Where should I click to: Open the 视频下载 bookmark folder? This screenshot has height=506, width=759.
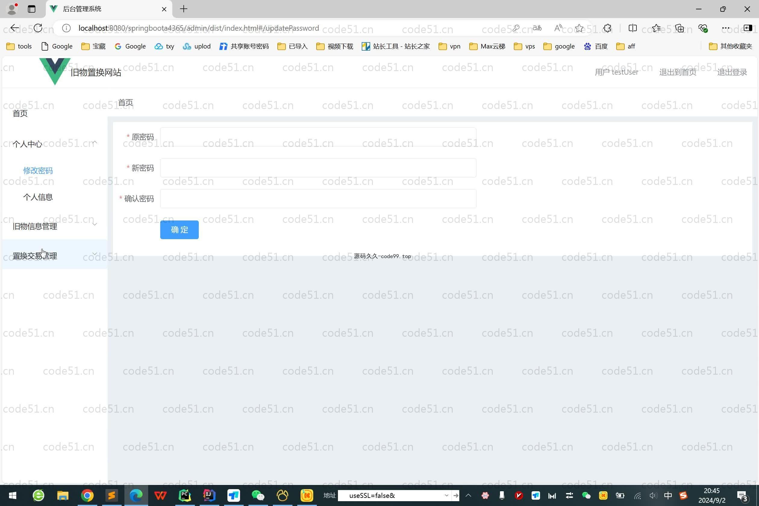pyautogui.click(x=335, y=46)
